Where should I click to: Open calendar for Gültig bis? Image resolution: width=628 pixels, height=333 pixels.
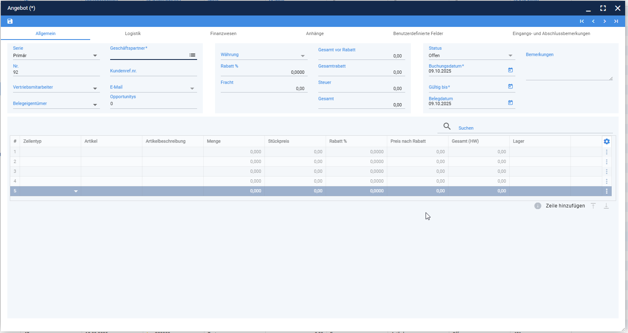point(510,86)
